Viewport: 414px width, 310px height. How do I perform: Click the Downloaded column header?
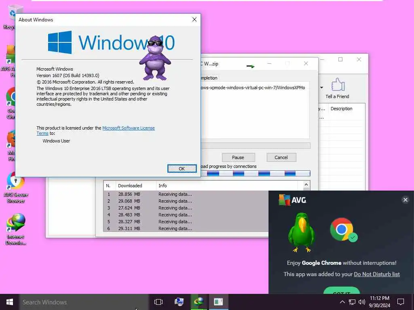(x=136, y=186)
